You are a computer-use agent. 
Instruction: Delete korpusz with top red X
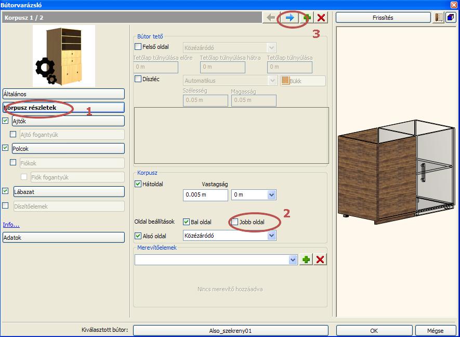(321, 18)
